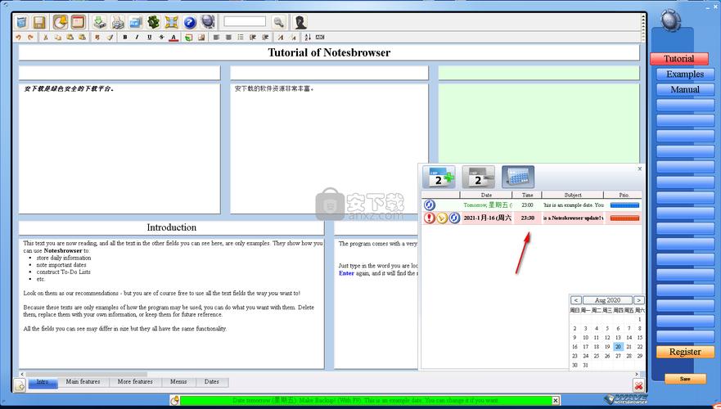This screenshot has height=409, width=721.
Task: Click the Tutorial of Notesbrowser title field
Action: [x=329, y=52]
